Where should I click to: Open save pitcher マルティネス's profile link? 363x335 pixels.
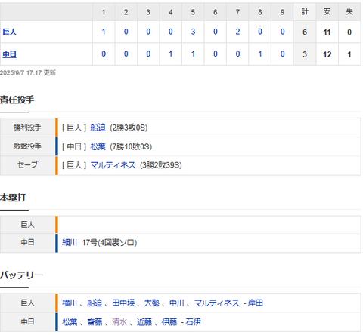pyautogui.click(x=113, y=165)
